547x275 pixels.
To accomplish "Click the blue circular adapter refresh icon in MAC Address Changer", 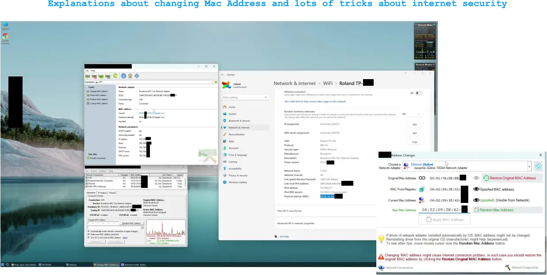I will 538,166.
